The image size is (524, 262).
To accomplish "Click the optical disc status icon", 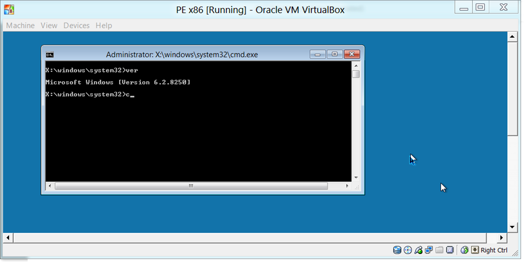I will [408, 250].
